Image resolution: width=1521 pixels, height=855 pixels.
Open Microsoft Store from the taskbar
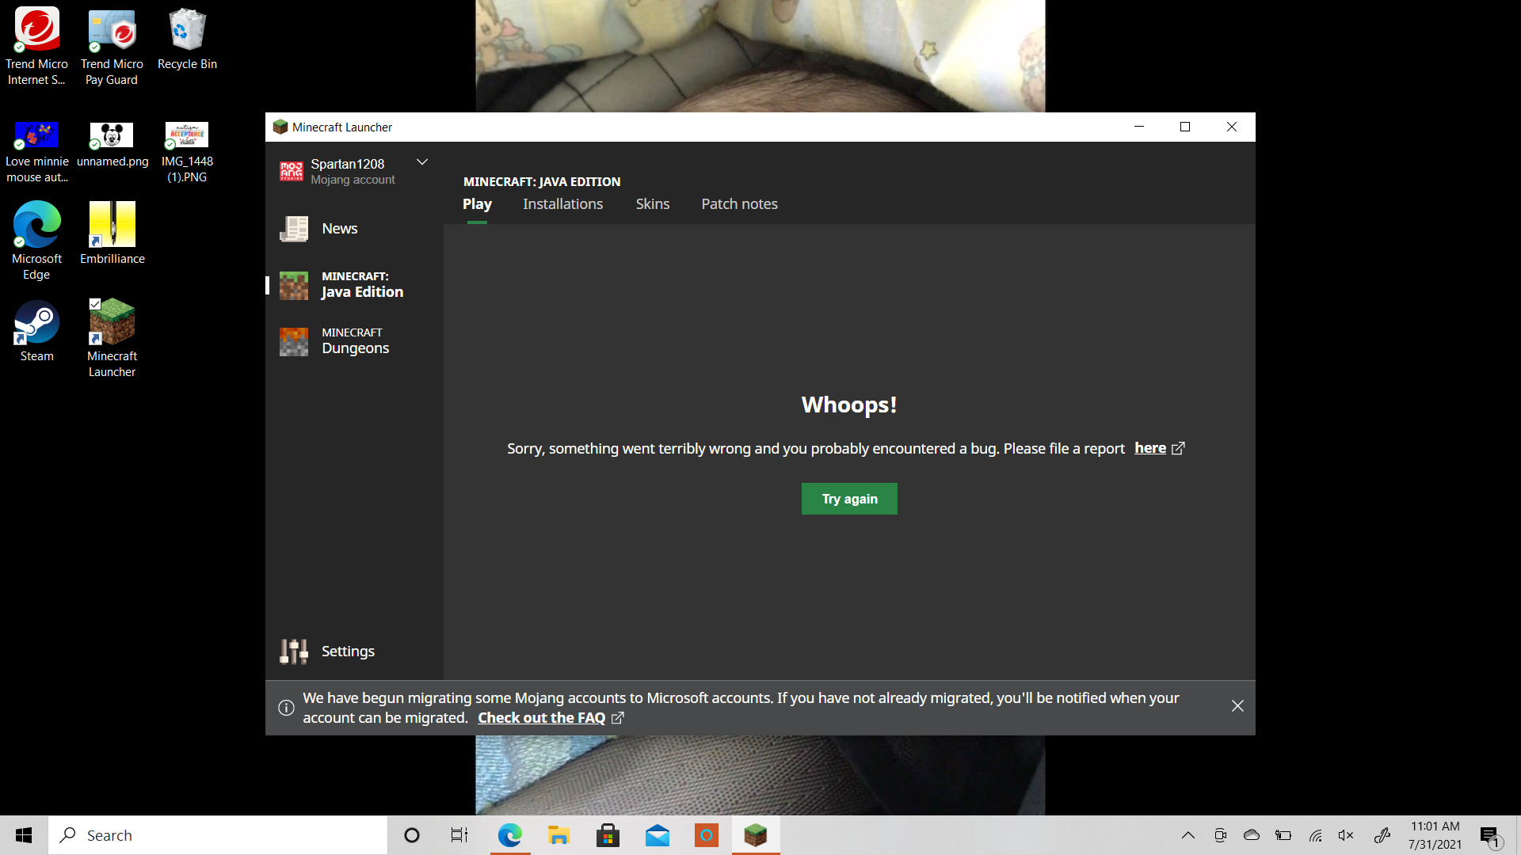point(608,835)
